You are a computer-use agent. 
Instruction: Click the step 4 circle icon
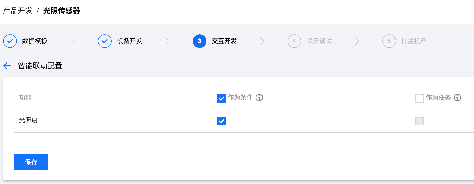pos(294,41)
